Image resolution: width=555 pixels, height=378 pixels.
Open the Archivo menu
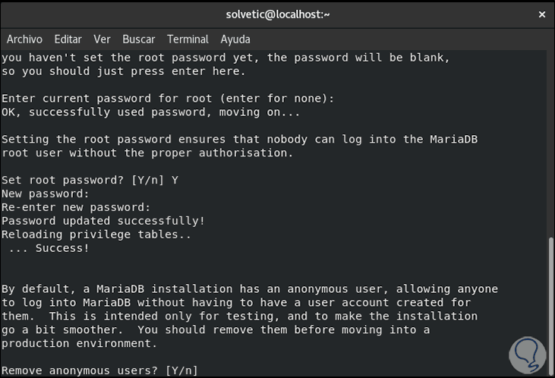24,39
